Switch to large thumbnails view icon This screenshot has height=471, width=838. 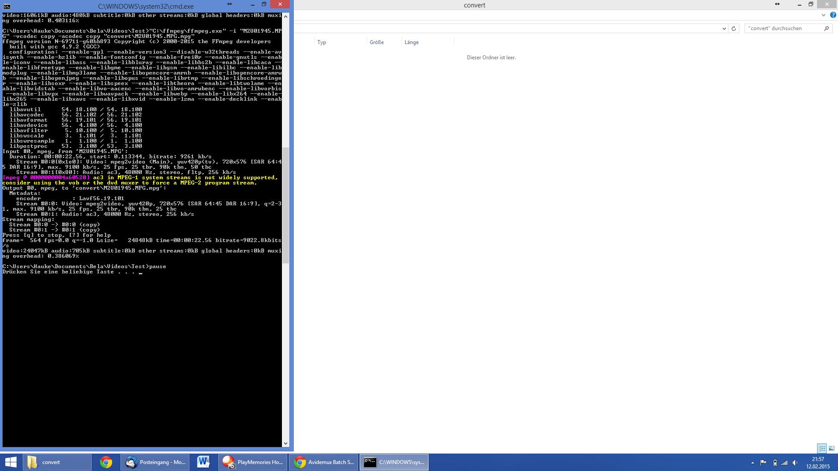click(x=831, y=448)
